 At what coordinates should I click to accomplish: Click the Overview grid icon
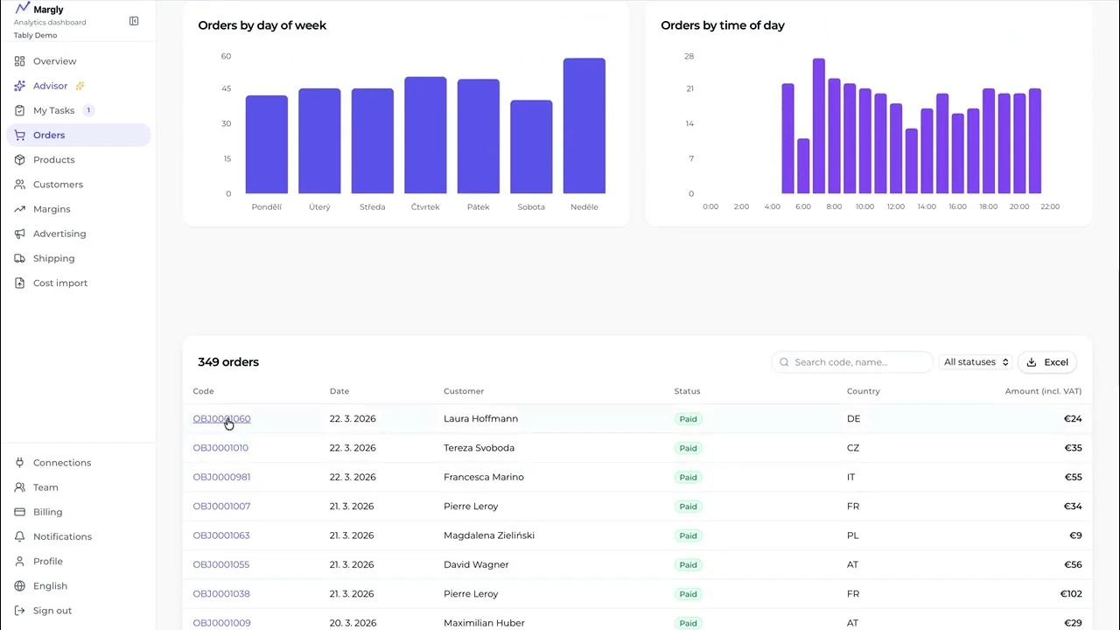(20, 61)
